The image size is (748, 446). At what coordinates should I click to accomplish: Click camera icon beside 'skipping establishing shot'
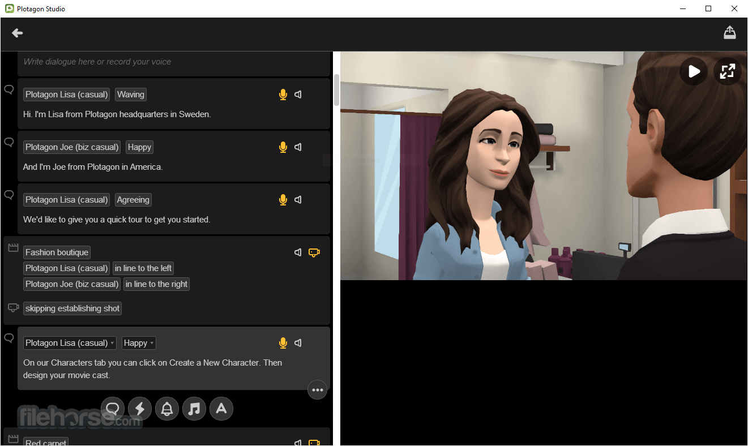pyautogui.click(x=14, y=308)
